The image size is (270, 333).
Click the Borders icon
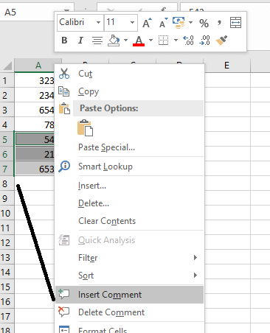[x=163, y=41]
